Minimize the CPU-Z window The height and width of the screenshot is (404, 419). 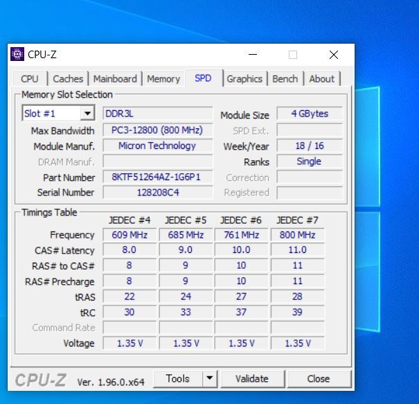(x=253, y=55)
